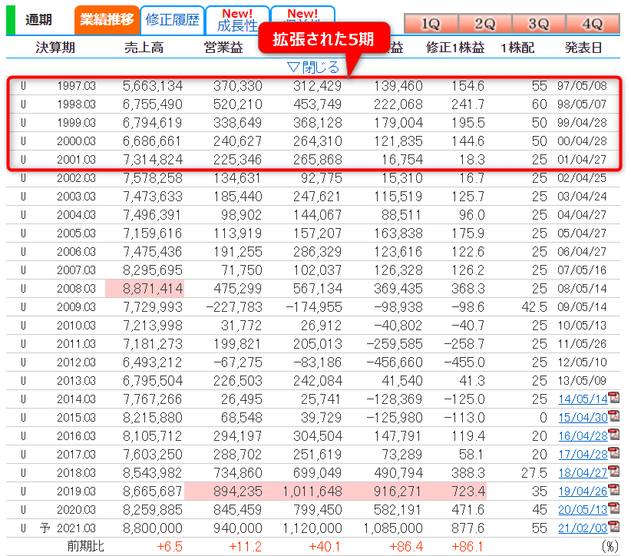631x556 pixels.
Task: Open the 14/05/14 announcement date link
Action: click(x=582, y=399)
